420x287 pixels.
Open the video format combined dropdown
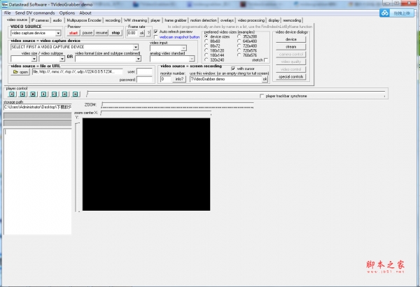coord(138,59)
